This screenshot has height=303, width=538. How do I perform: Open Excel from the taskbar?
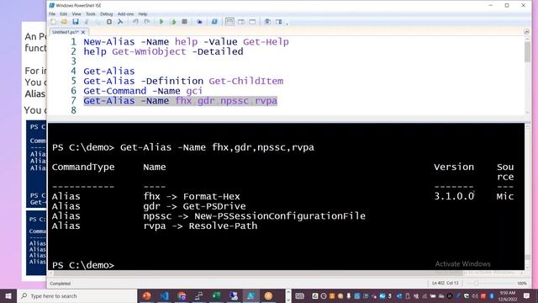coord(217,295)
